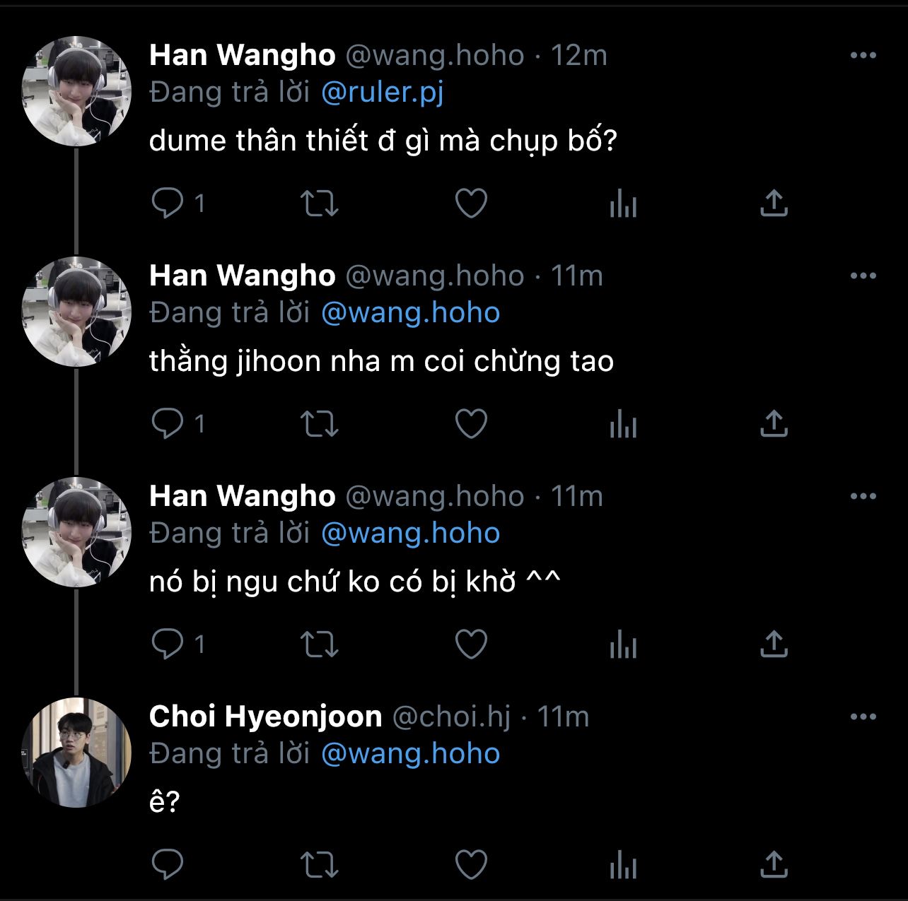Share the "thằng jihoon nha" tweet
This screenshot has height=901, width=908.
tap(774, 424)
